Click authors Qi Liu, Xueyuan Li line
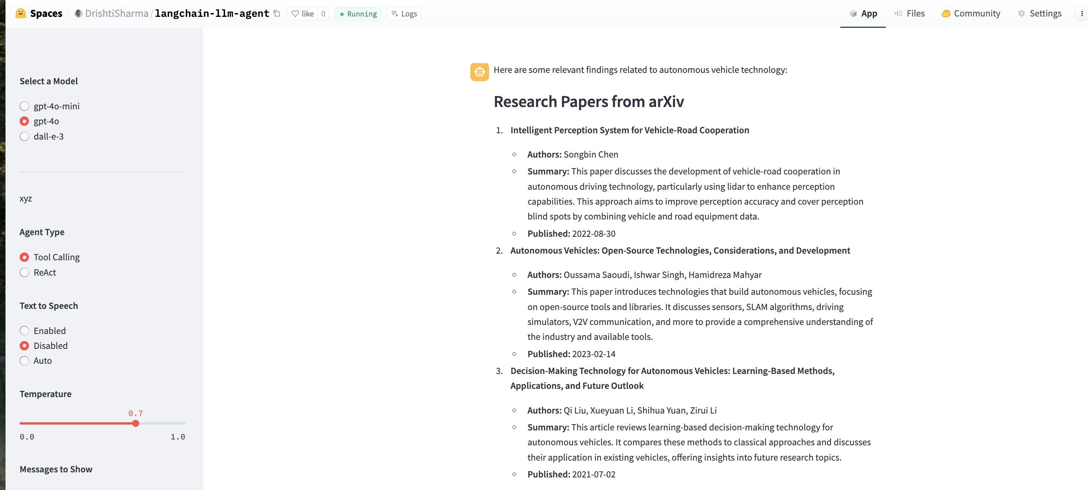The height and width of the screenshot is (490, 1088). [x=622, y=410]
